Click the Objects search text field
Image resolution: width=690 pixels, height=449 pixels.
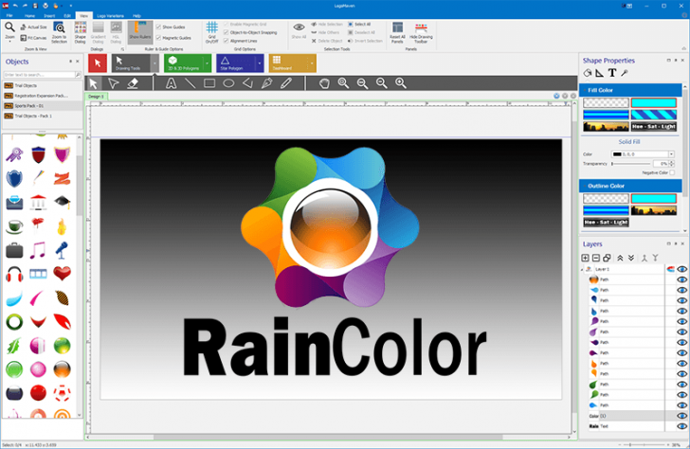click(39, 75)
